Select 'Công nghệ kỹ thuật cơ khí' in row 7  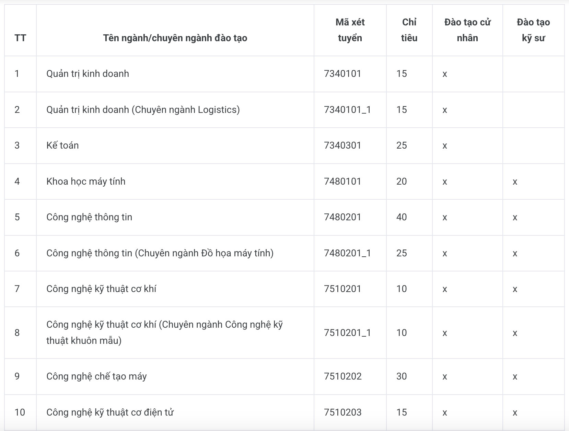[101, 289]
